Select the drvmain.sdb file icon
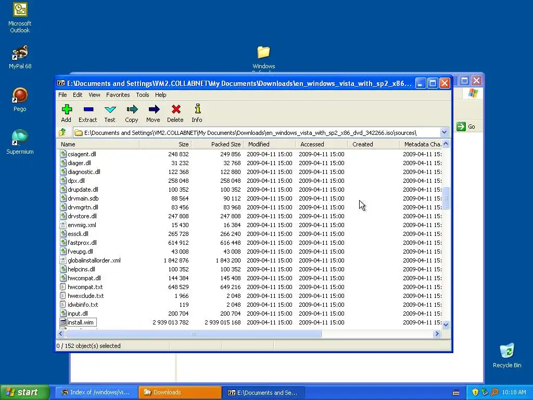Viewport: 533px width, 400px height. coord(63,198)
